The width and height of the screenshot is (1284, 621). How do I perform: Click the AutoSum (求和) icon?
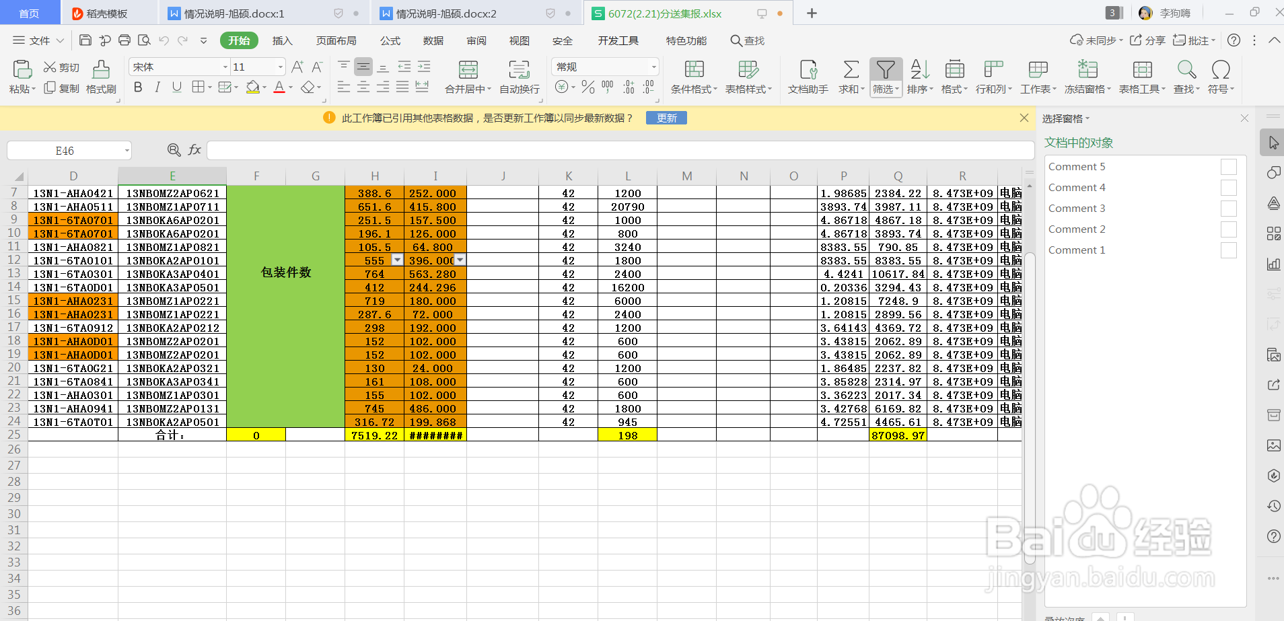851,69
